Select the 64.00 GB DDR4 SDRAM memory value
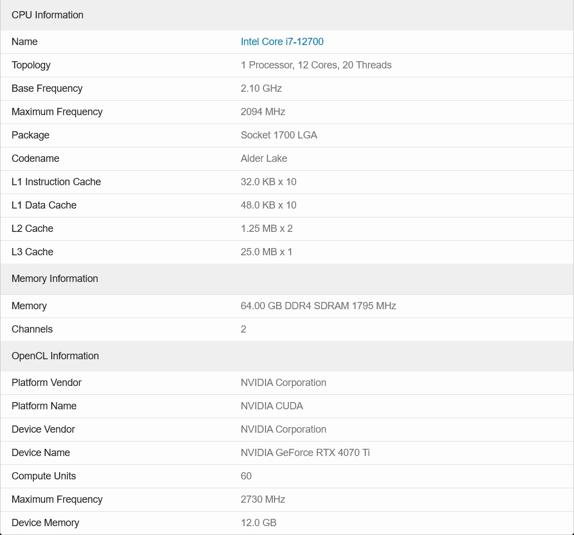Screen dimensions: 574x535 click(318, 306)
